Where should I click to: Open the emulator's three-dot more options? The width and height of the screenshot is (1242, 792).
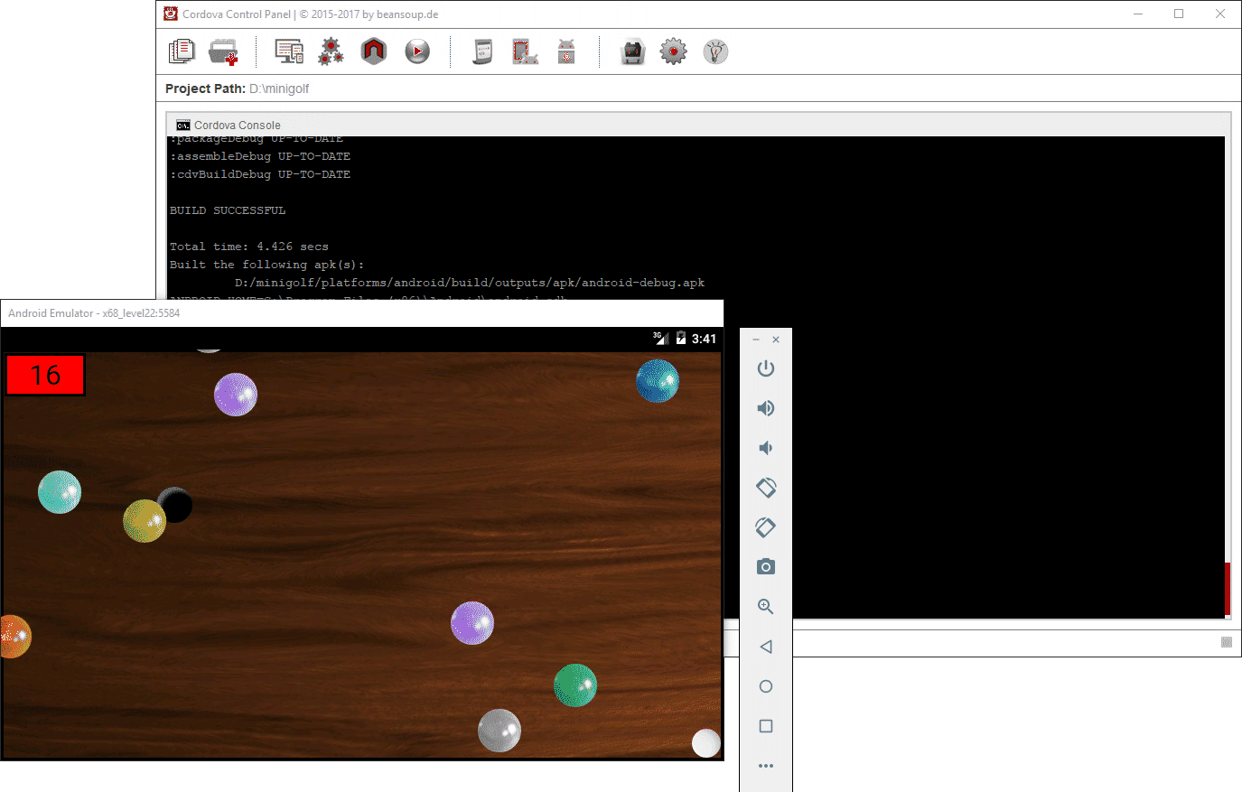[x=766, y=766]
